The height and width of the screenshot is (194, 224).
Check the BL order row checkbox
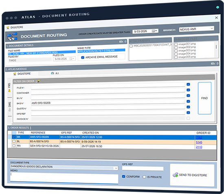coord(14,141)
